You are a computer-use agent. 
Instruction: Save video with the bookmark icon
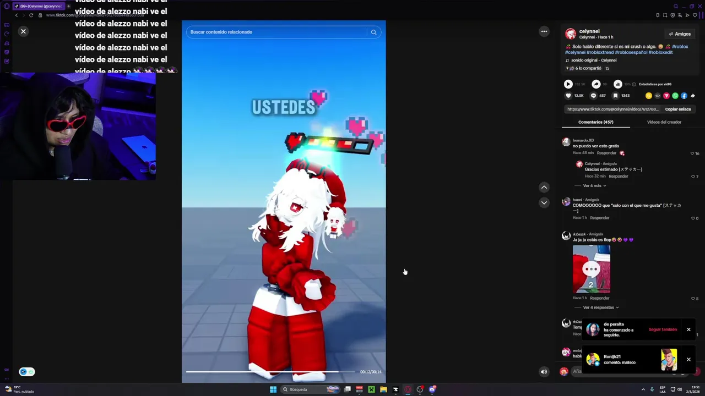point(615,96)
